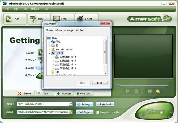The width and height of the screenshot is (178, 123).
Task: Click the app icon in title bar
Action: click(5, 3)
